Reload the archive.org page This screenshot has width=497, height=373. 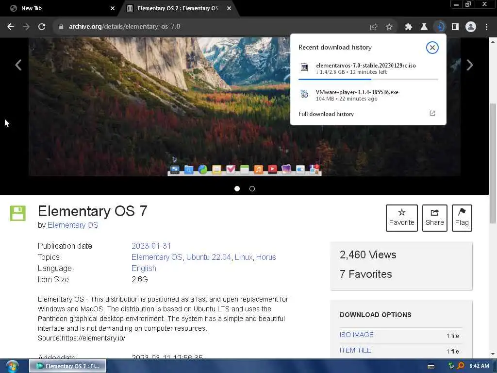point(42,27)
